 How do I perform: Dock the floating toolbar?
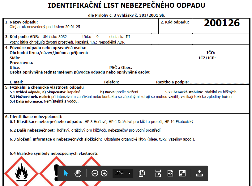click(x=199, y=173)
